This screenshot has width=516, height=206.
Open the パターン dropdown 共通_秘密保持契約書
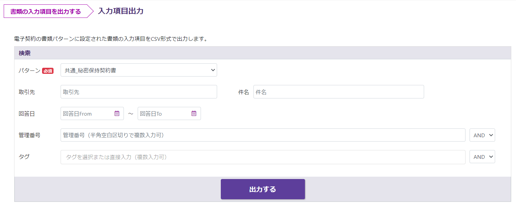pyautogui.click(x=139, y=70)
